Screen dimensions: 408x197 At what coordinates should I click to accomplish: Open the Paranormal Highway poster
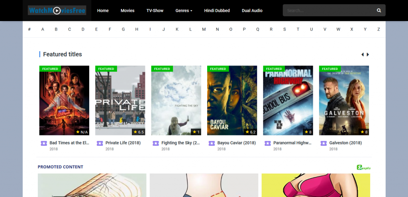point(288,100)
